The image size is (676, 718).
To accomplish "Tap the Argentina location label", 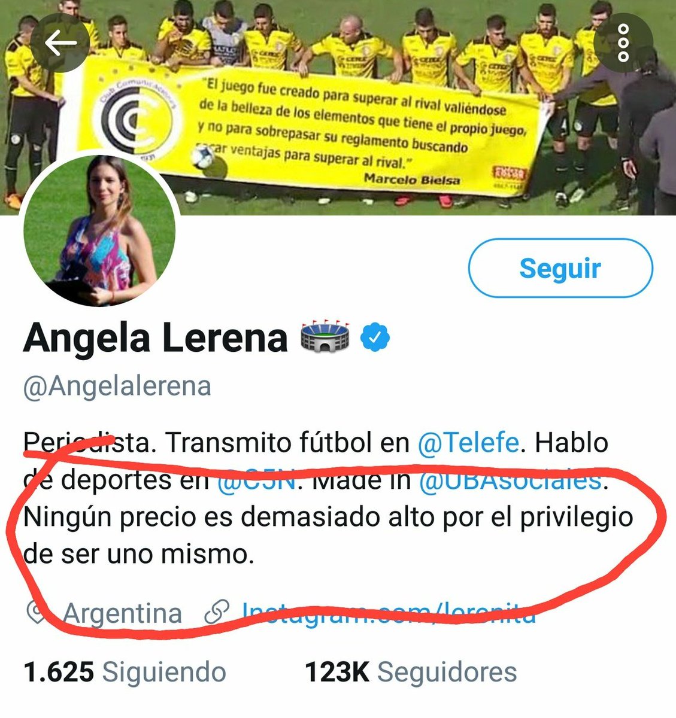I will click(x=123, y=614).
